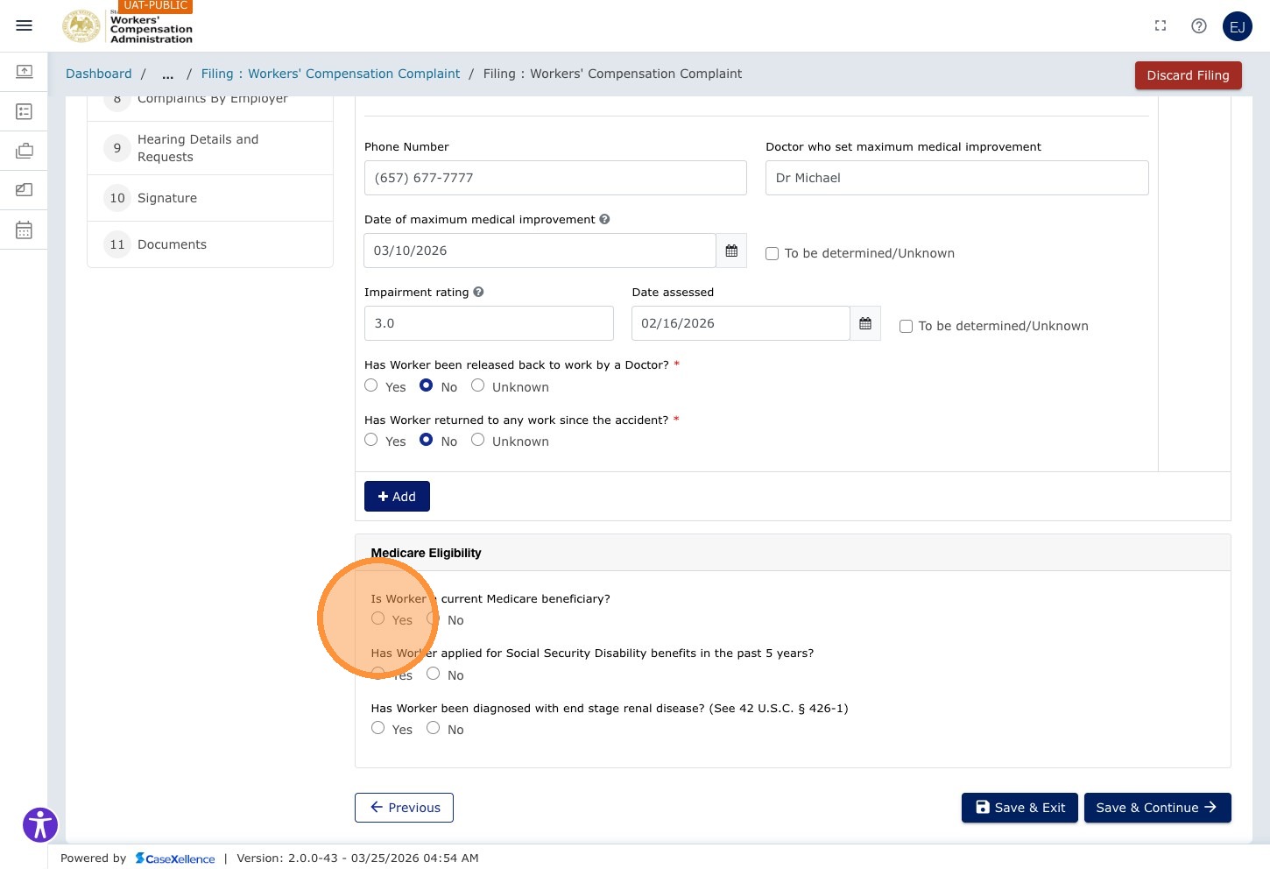1270x869 pixels.
Task: Check To be determined/Unknown for Date assessed
Action: pos(906,326)
